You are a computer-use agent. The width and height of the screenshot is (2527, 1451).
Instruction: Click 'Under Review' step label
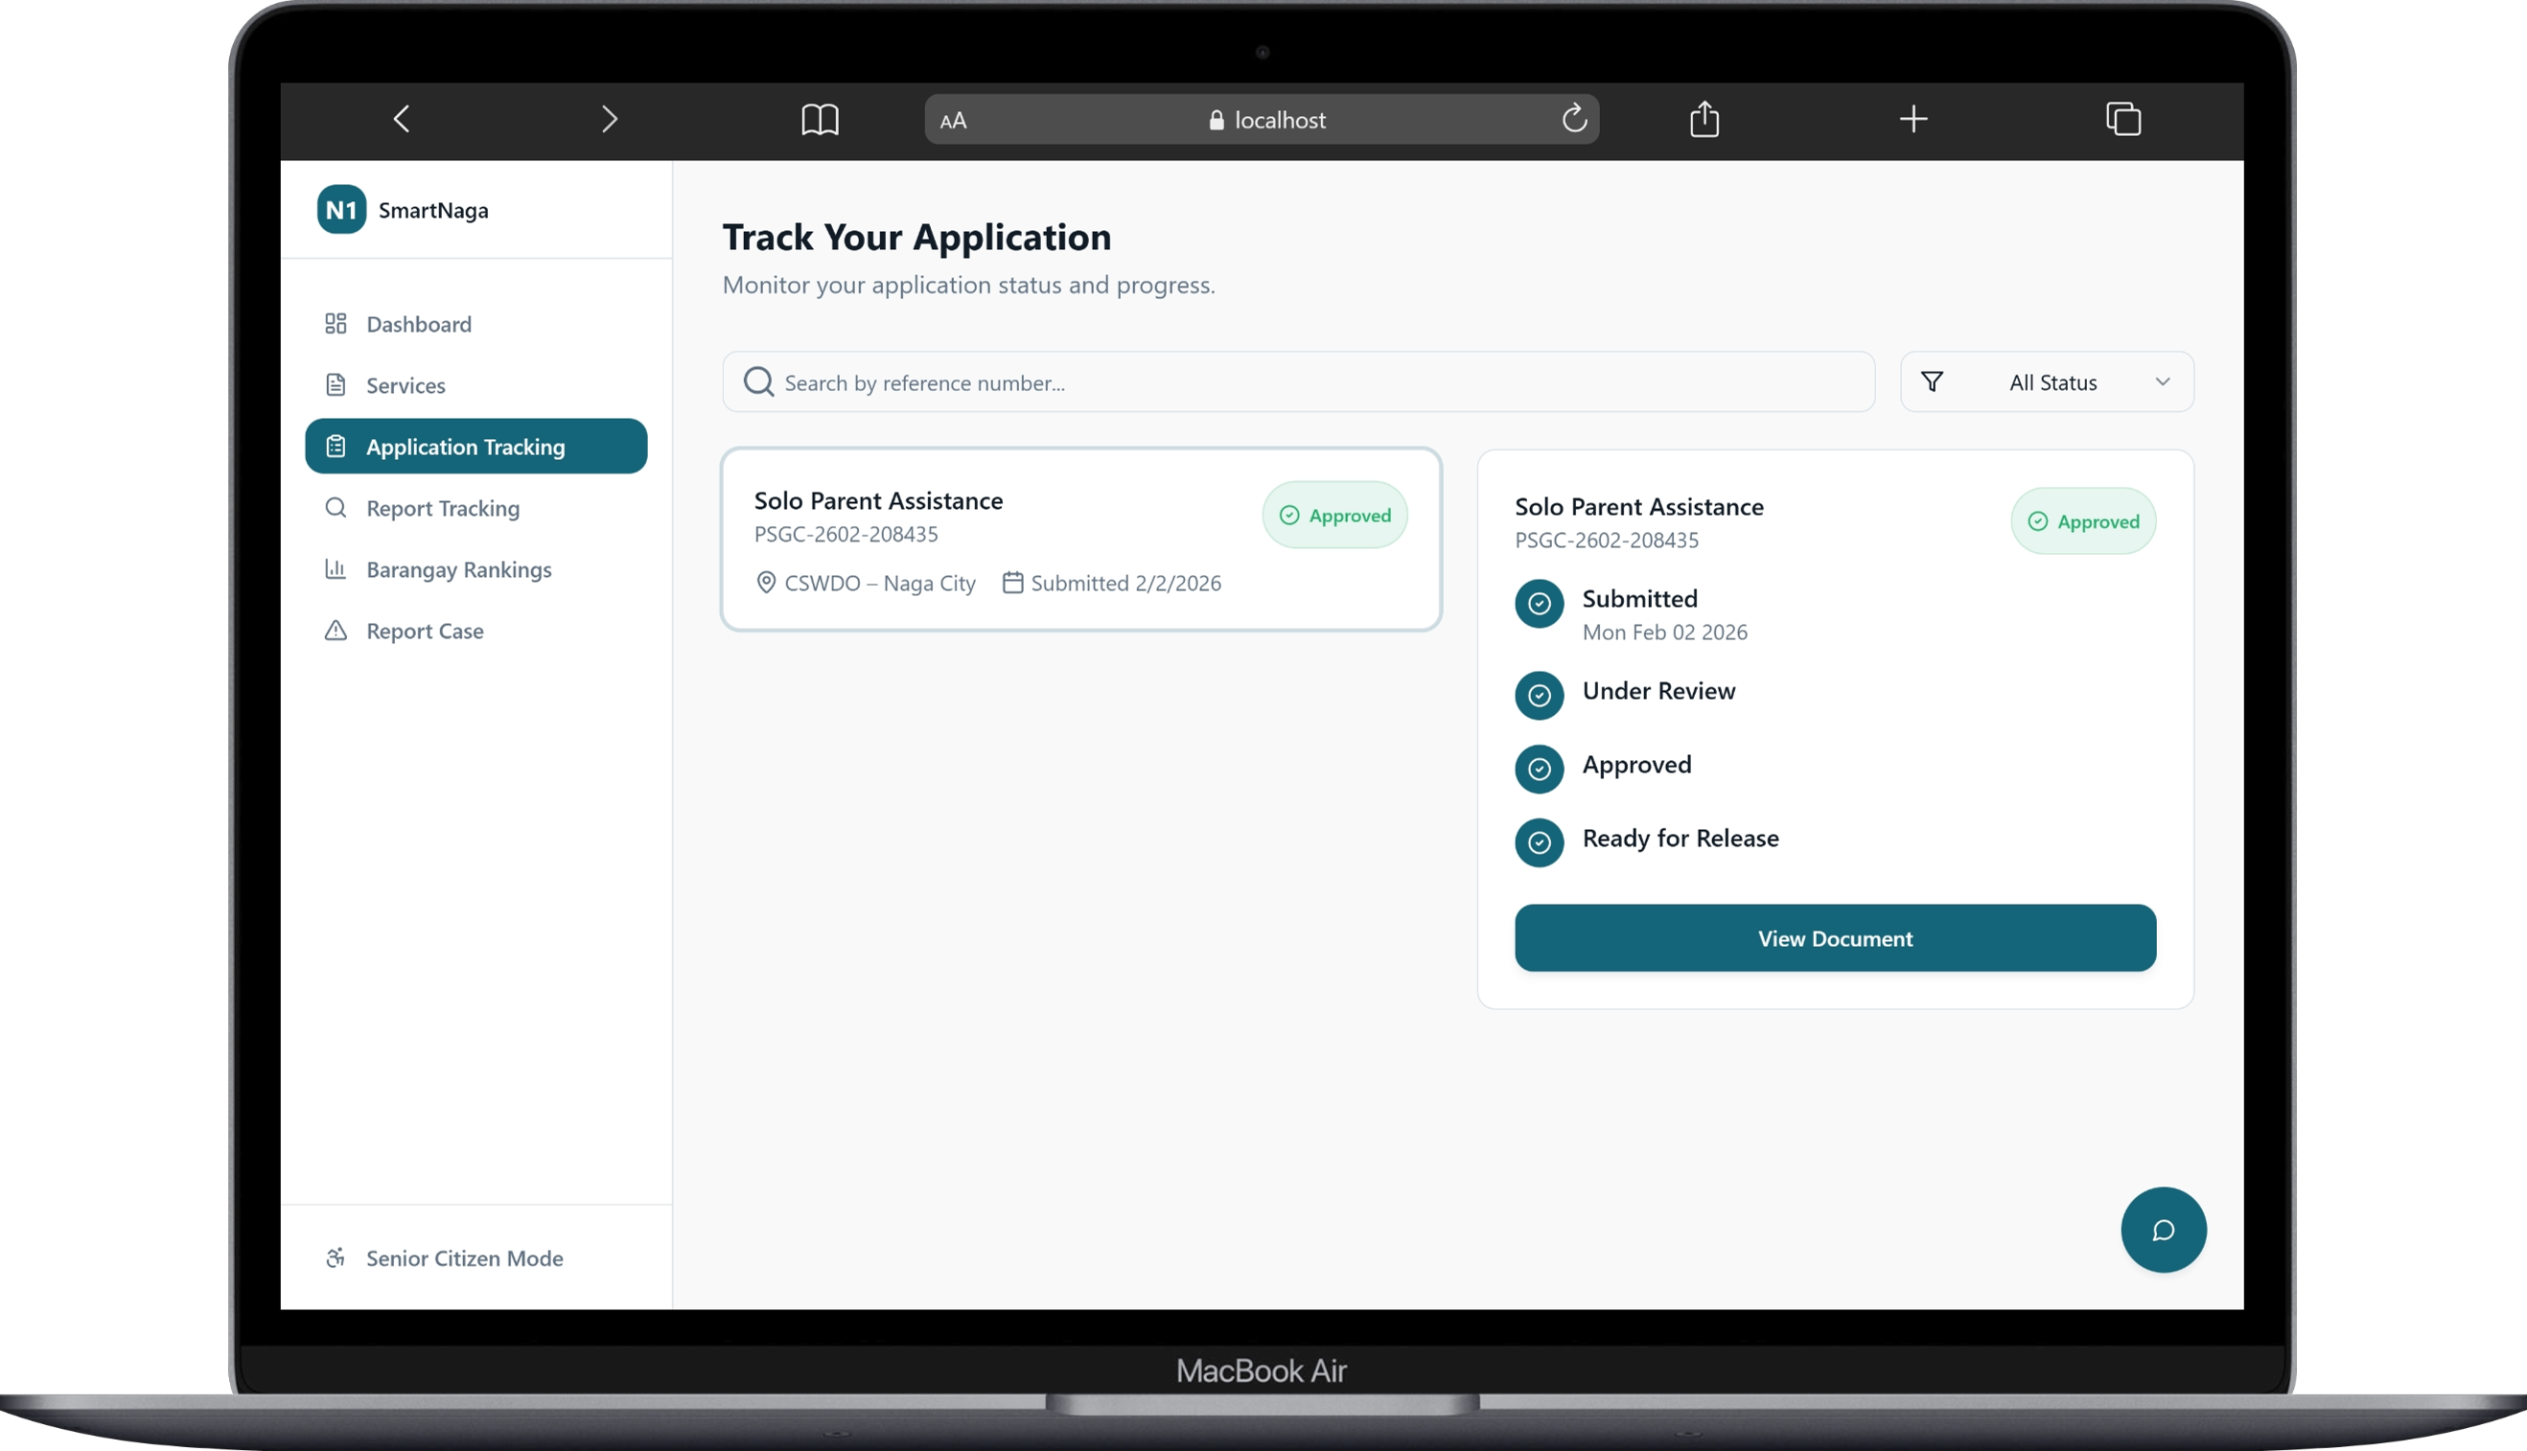click(1658, 691)
